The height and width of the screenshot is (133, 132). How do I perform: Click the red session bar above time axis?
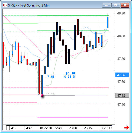point(22,125)
